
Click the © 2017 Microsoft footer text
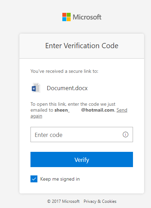(63, 201)
